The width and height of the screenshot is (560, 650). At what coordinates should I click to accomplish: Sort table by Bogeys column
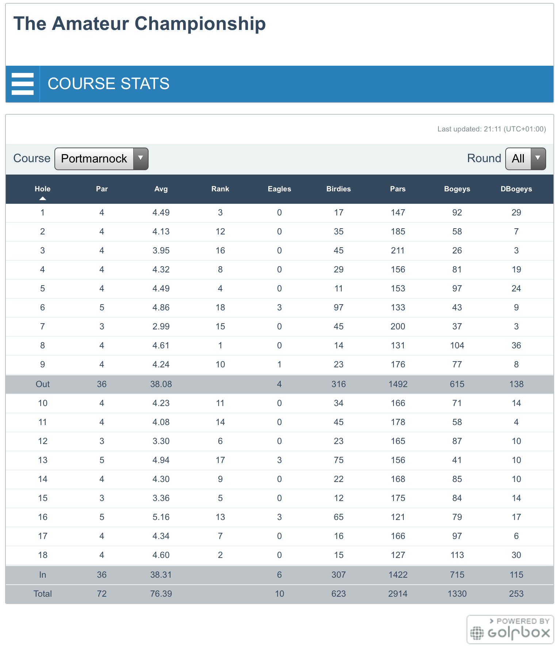coord(457,189)
